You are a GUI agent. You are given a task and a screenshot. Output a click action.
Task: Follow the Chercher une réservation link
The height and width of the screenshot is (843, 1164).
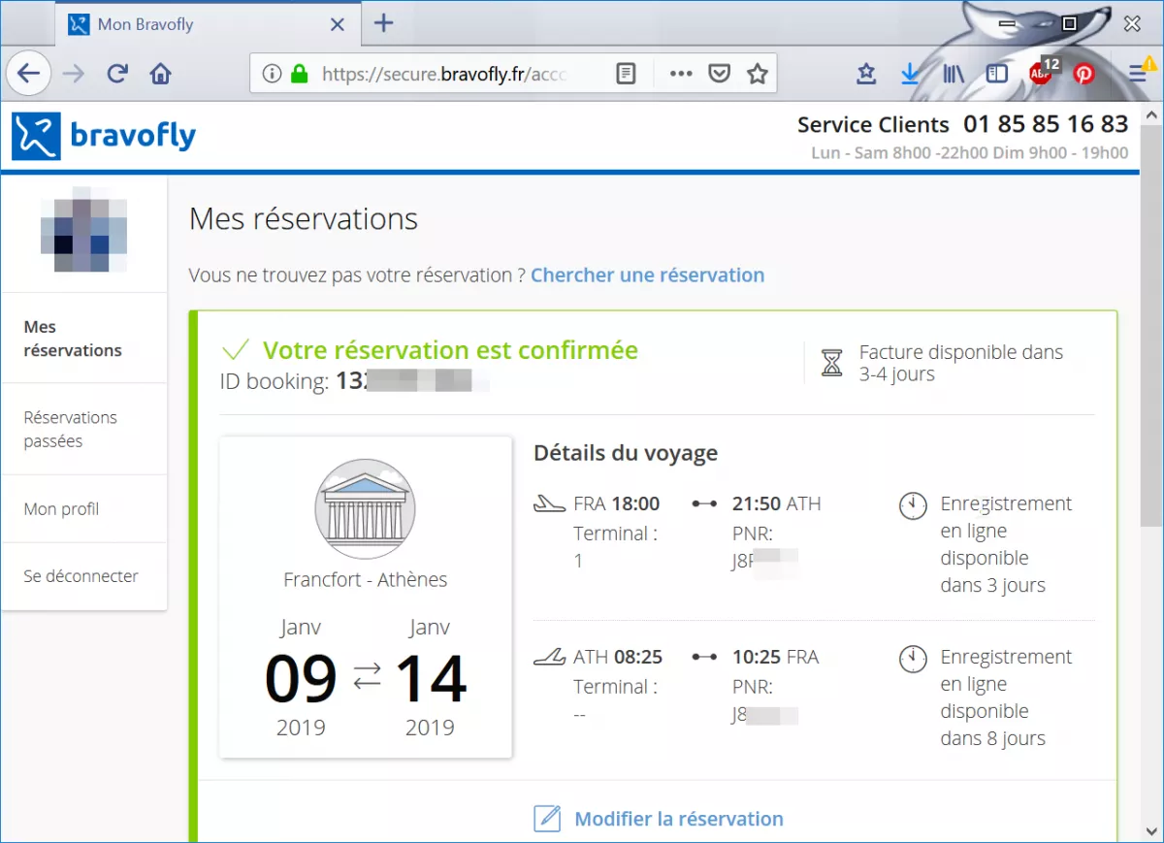pos(647,275)
